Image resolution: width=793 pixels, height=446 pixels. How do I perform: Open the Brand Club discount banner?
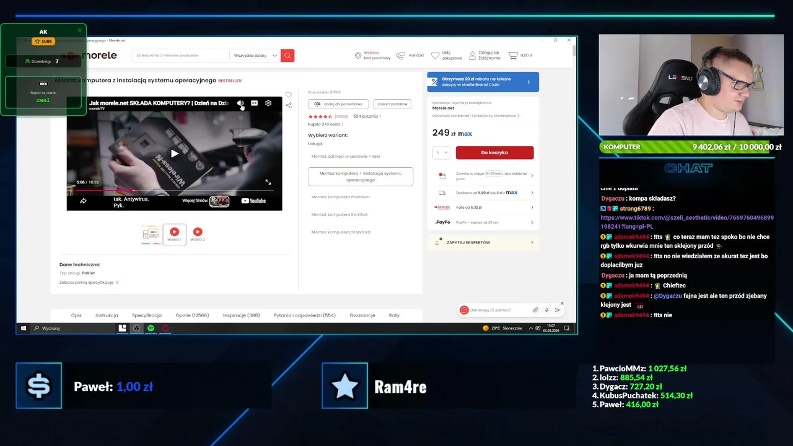483,82
